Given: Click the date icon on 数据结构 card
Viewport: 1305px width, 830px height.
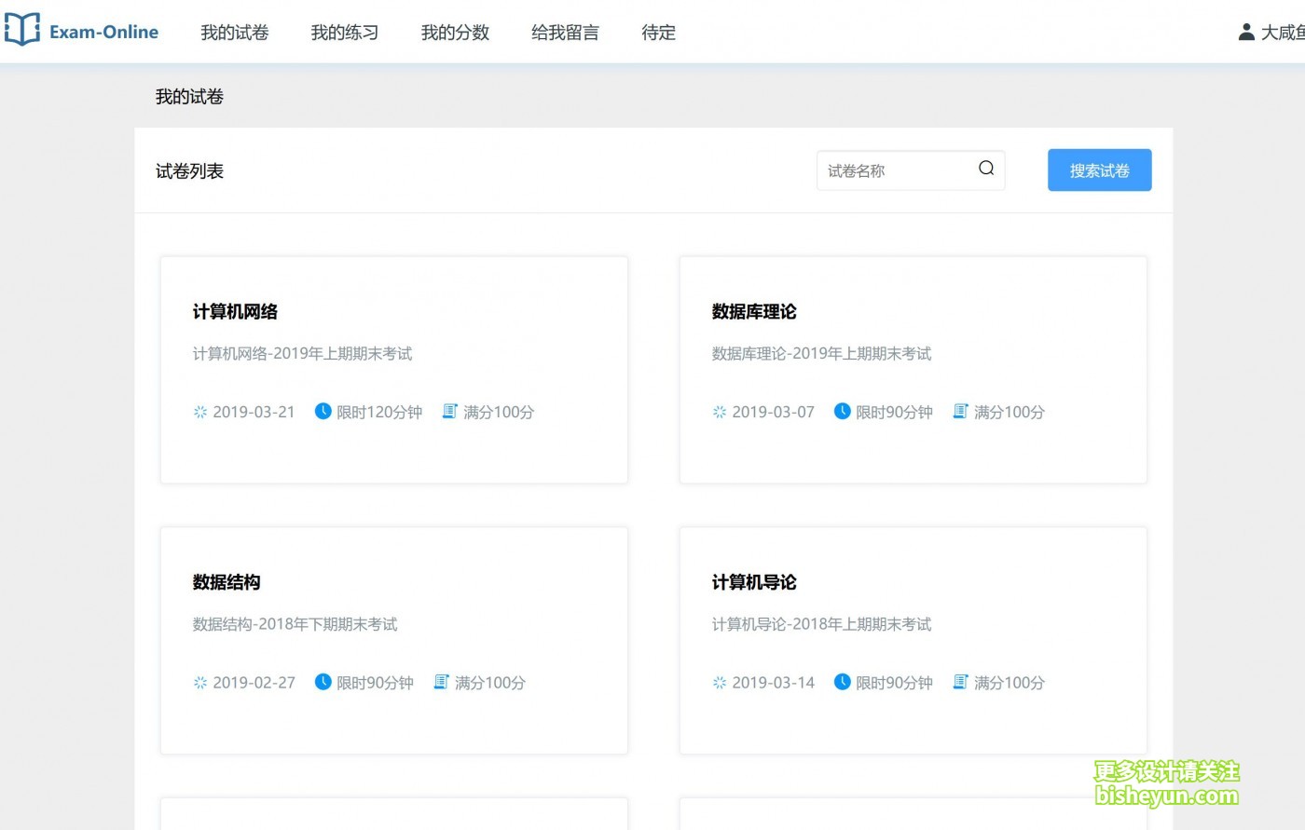Looking at the screenshot, I should [x=200, y=683].
